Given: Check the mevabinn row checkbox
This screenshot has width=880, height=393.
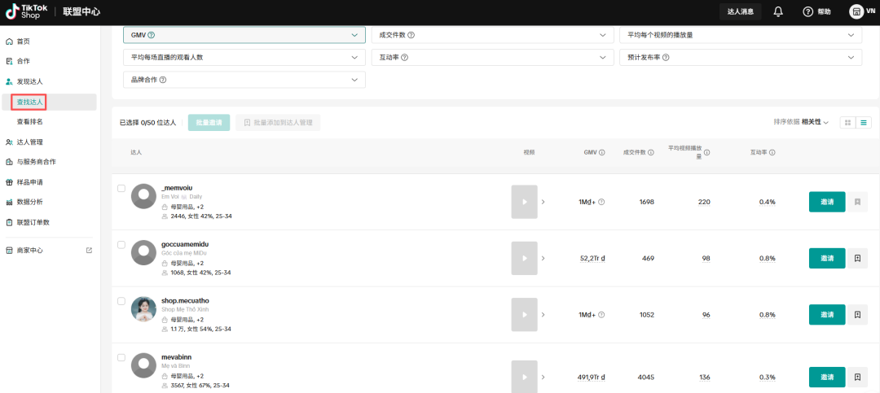Looking at the screenshot, I should (x=121, y=358).
